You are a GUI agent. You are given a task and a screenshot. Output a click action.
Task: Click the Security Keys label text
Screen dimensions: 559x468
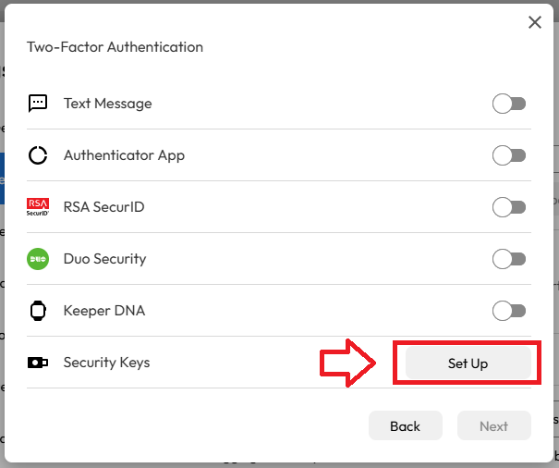pos(106,363)
